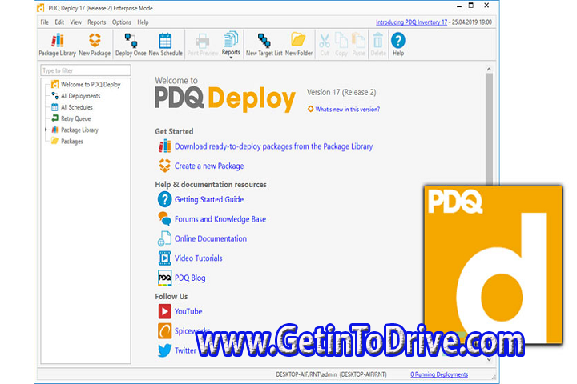The width and height of the screenshot is (577, 384).
Task: Open the View menu
Action: [x=76, y=22]
